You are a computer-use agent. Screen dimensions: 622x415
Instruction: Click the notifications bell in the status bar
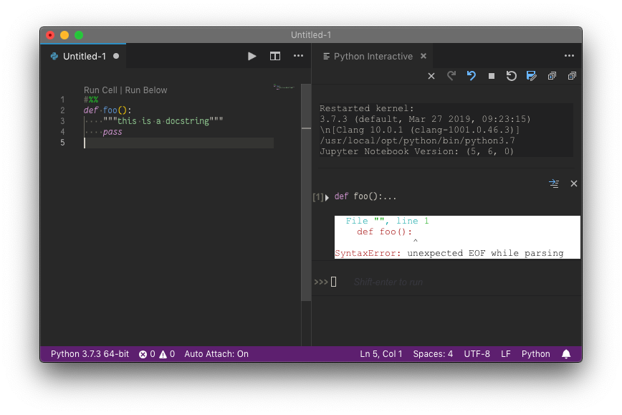[x=566, y=353]
